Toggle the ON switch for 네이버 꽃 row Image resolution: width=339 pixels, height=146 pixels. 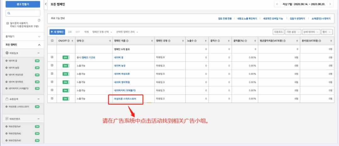click(x=66, y=57)
